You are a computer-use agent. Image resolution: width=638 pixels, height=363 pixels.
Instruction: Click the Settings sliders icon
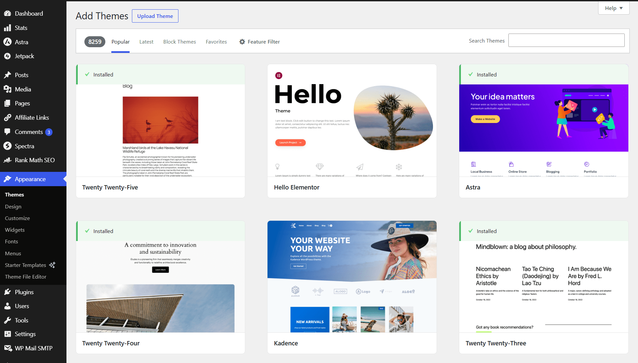[x=7, y=334]
